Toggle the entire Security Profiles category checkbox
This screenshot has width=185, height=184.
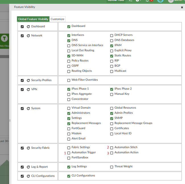pyautogui.click(x=22, y=80)
